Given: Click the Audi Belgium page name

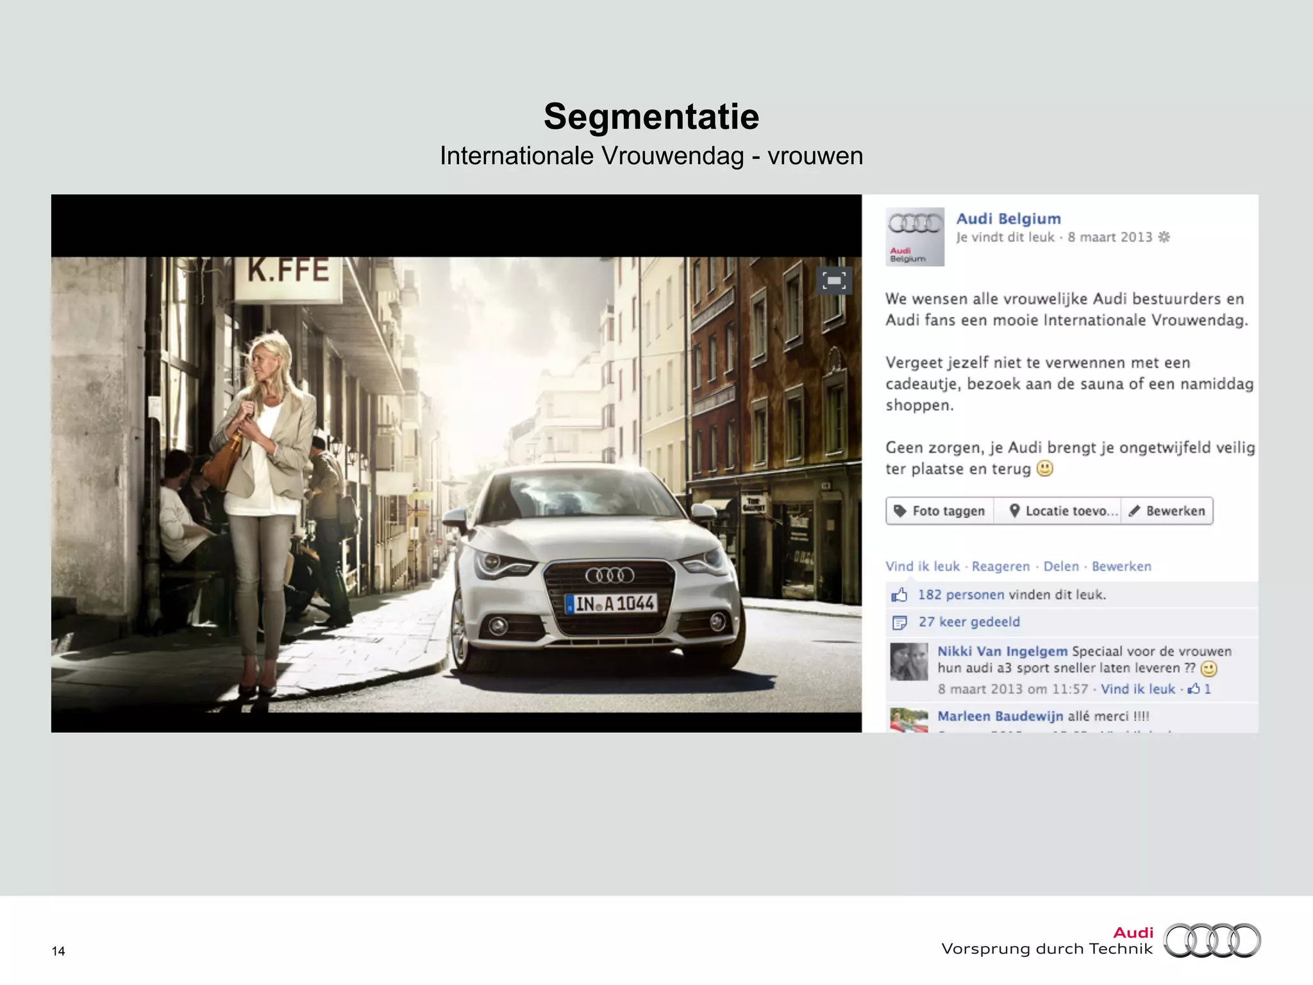Looking at the screenshot, I should [1008, 219].
